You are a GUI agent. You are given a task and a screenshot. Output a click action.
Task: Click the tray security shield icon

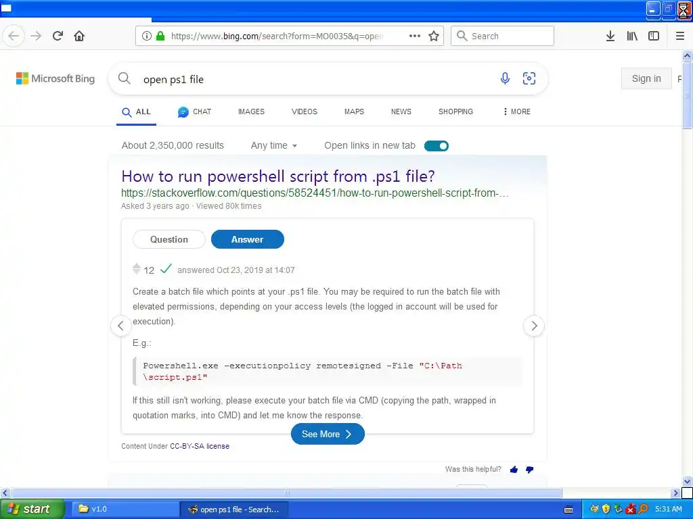click(x=606, y=509)
